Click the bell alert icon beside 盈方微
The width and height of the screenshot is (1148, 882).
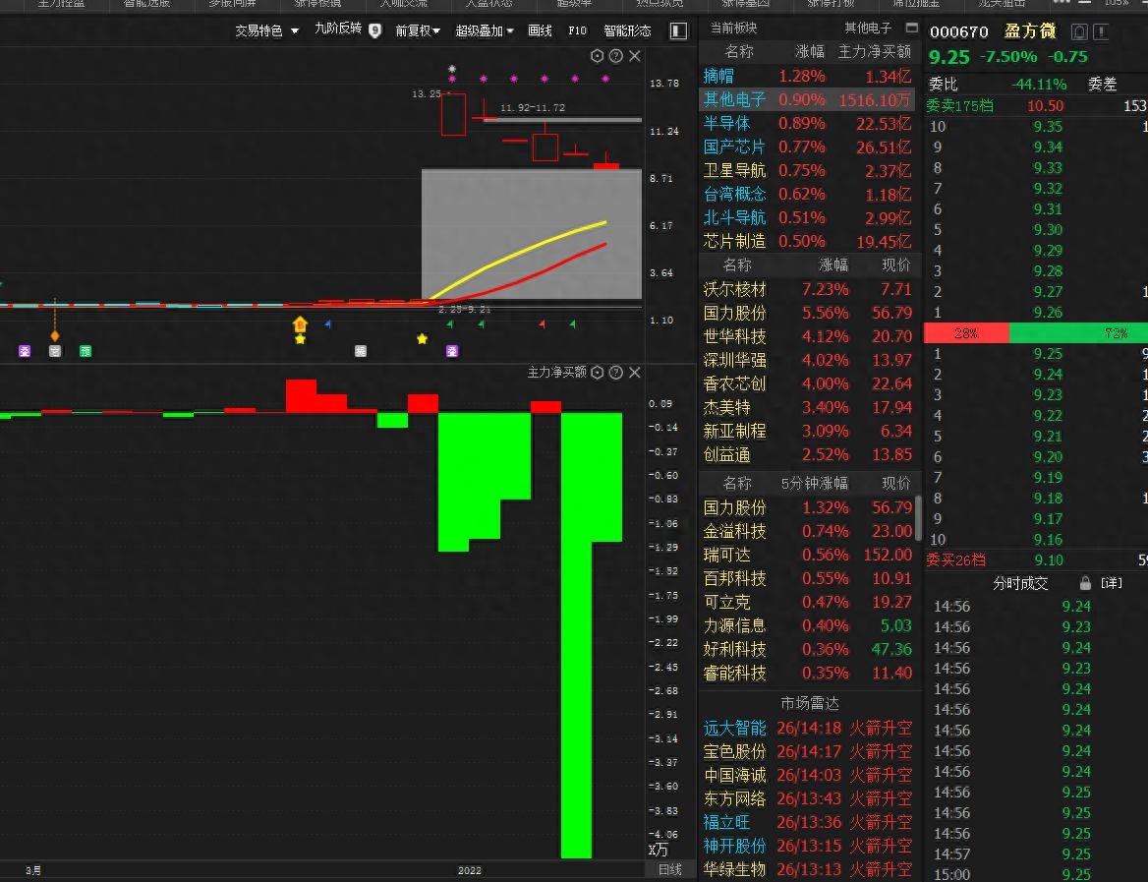pos(1079,32)
